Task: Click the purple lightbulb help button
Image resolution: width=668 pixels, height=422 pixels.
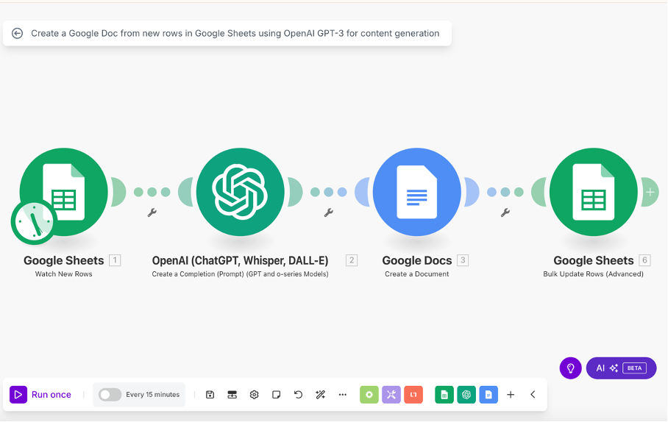Action: coord(570,368)
